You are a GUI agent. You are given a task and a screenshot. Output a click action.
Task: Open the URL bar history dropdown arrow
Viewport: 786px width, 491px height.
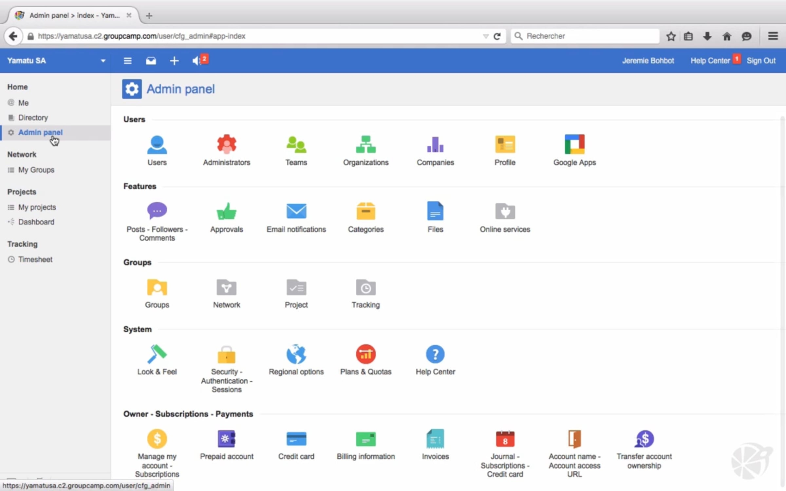click(x=485, y=36)
